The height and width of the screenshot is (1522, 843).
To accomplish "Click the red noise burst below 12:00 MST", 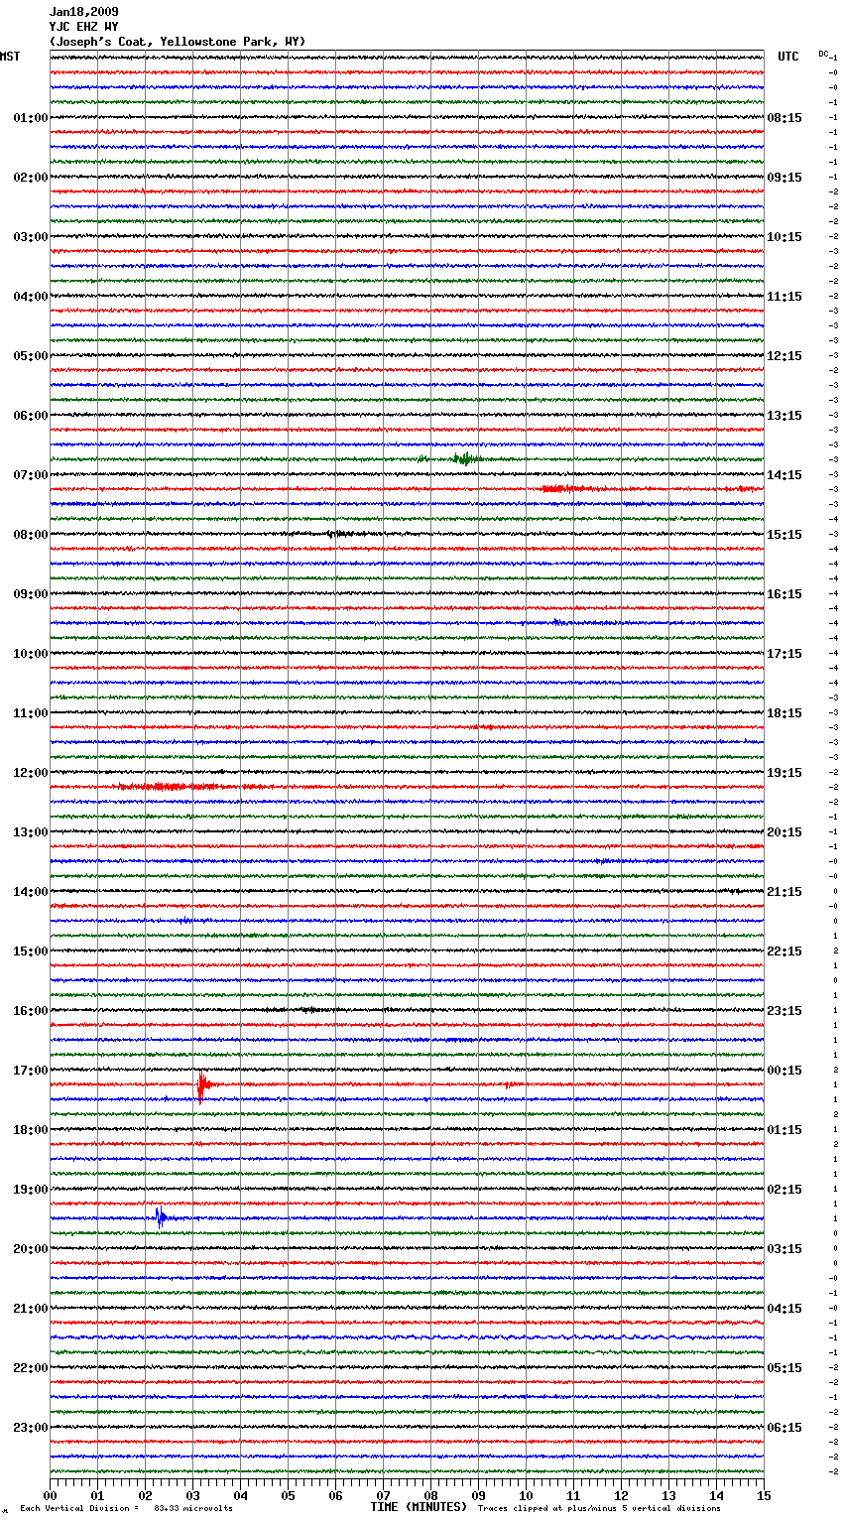I will (179, 786).
